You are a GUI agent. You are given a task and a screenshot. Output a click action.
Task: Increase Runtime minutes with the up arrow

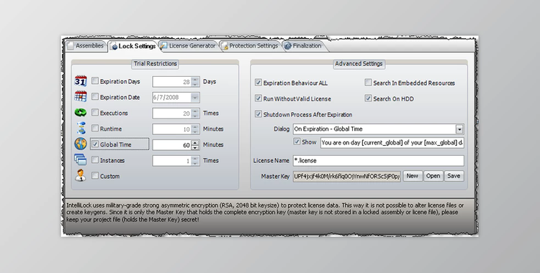195,126
